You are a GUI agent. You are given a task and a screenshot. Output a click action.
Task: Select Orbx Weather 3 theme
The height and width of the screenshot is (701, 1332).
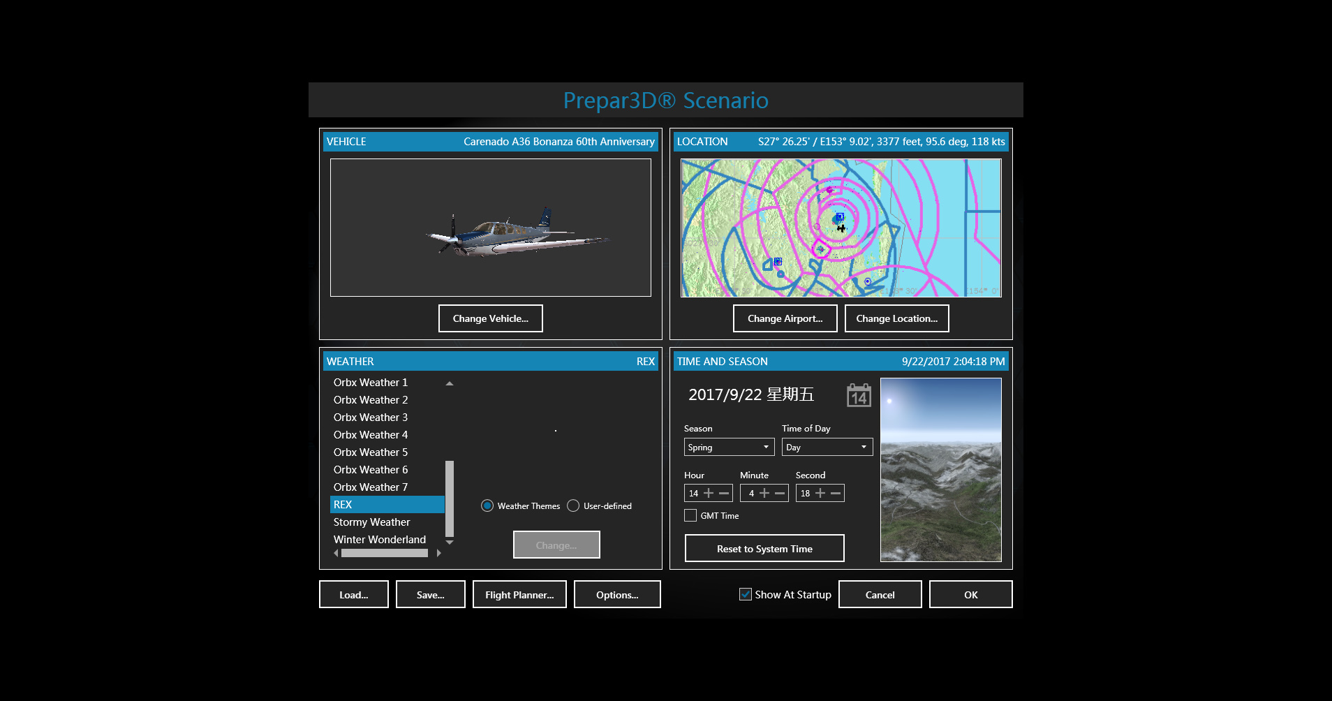click(387, 418)
